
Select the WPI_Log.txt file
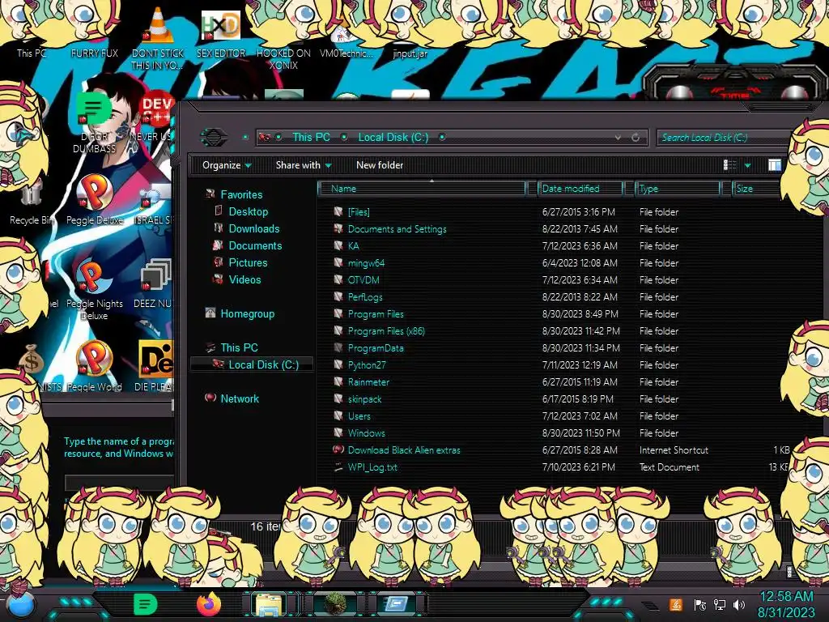pyautogui.click(x=372, y=467)
